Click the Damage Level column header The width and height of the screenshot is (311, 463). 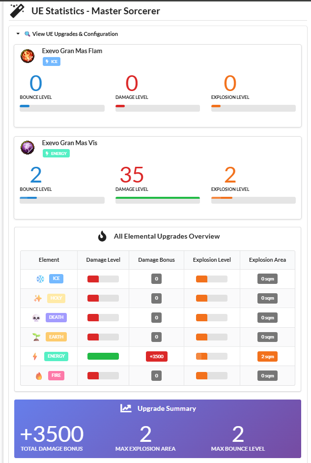[x=103, y=260]
